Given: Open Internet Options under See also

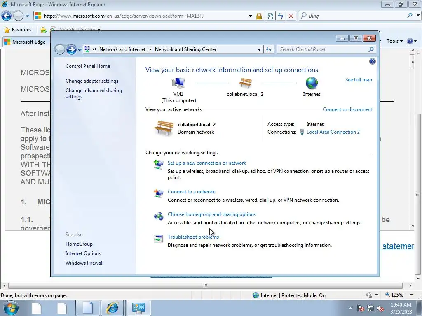Looking at the screenshot, I should (83, 253).
